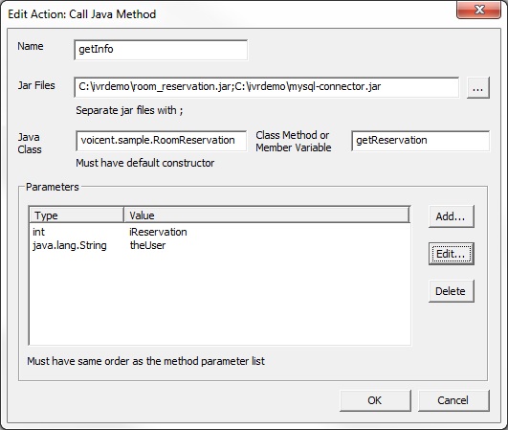Close the Edit Action dialog window
Image resolution: width=508 pixels, height=430 pixels.
click(x=479, y=10)
